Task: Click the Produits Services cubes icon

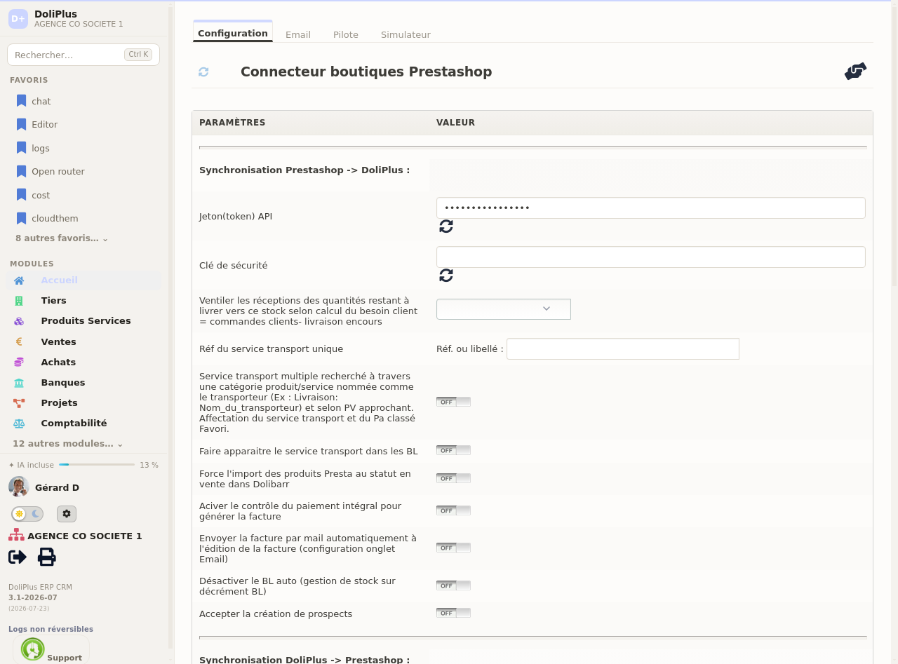Action: [19, 321]
